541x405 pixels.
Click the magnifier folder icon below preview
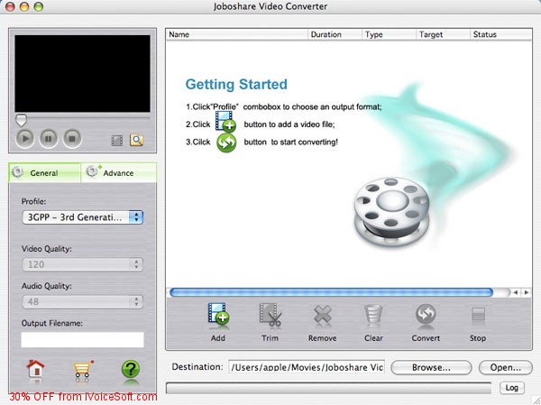pos(137,140)
